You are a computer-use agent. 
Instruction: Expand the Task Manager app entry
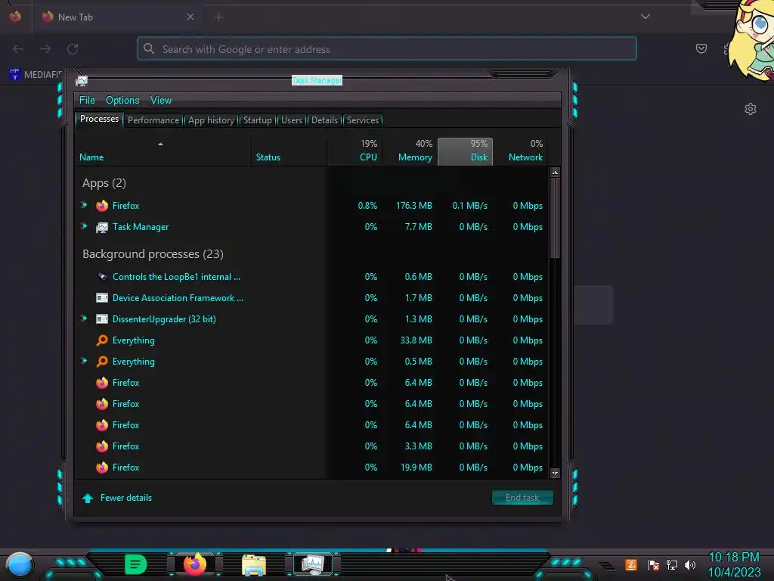[x=84, y=226]
